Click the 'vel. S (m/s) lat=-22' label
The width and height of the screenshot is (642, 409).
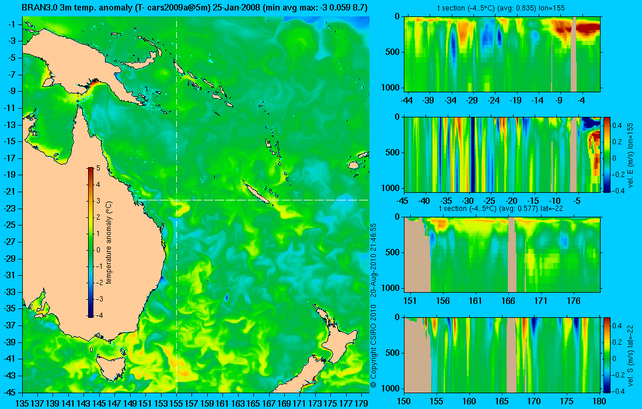pos(630,355)
